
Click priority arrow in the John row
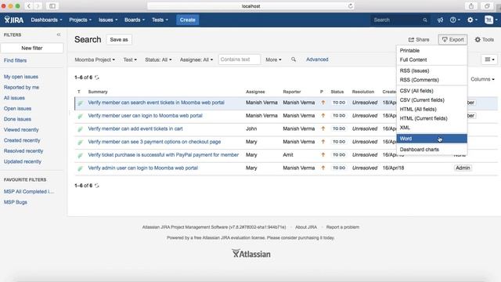click(323, 128)
